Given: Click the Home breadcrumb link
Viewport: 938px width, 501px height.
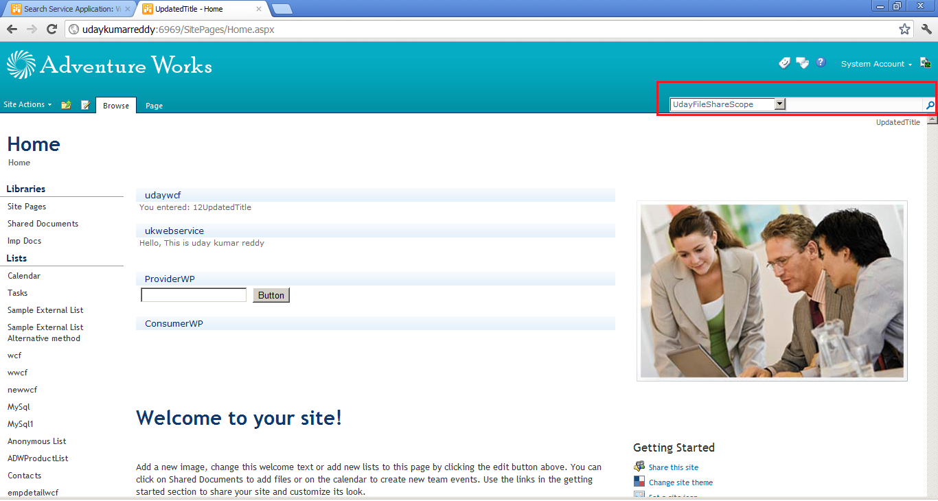Looking at the screenshot, I should tap(19, 163).
